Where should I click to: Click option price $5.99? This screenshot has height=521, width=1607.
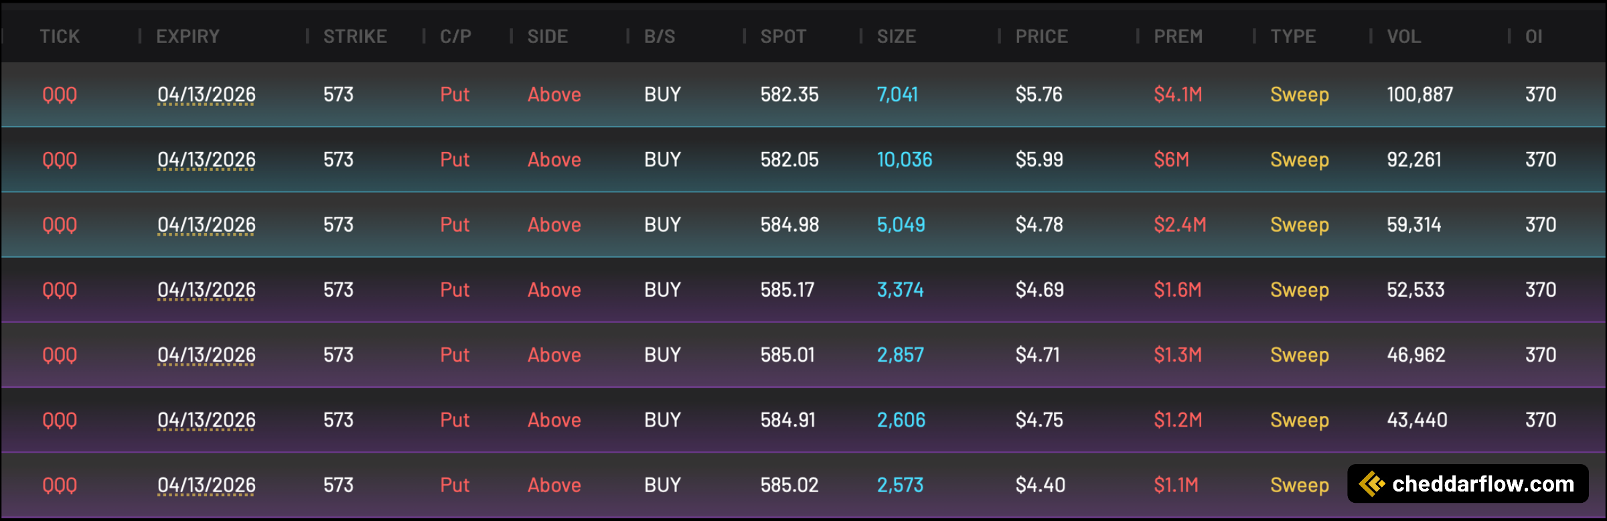[1039, 159]
